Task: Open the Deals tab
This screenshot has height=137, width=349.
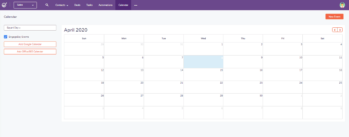Action: [x=77, y=5]
